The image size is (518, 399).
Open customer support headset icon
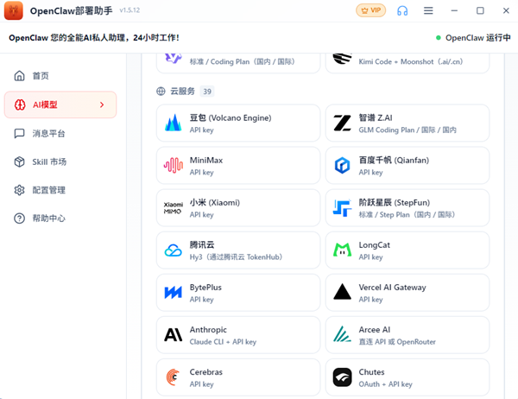point(402,10)
